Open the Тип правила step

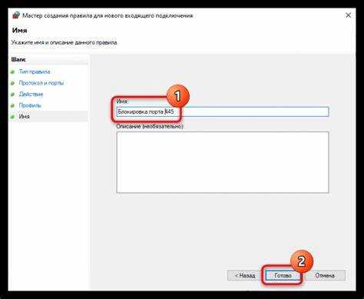coord(35,71)
